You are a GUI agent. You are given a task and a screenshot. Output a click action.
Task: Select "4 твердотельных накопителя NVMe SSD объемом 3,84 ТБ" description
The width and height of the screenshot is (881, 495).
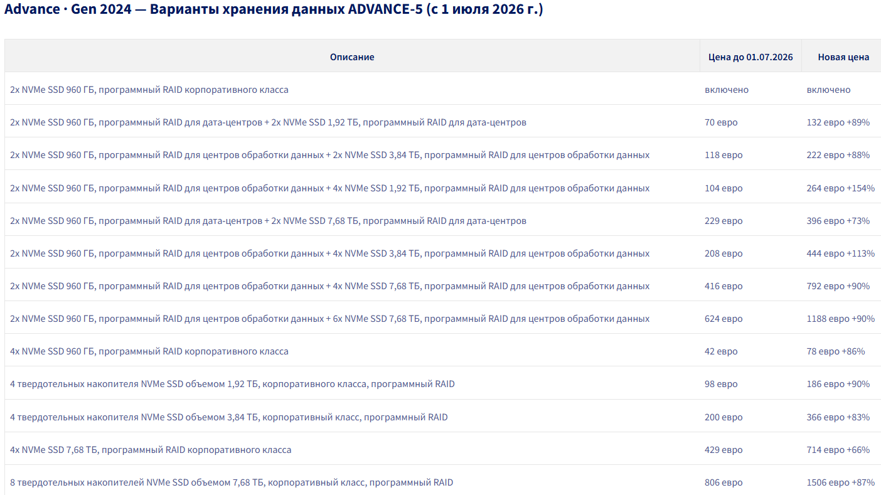229,417
